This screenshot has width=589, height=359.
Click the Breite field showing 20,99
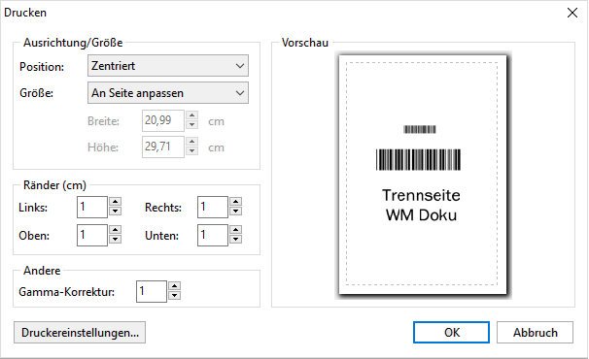click(163, 120)
